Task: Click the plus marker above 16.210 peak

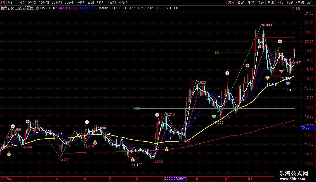Action: 157,115
